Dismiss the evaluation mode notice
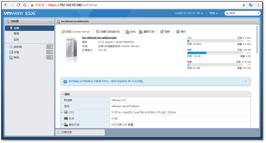266x143 pixels. click(245, 81)
